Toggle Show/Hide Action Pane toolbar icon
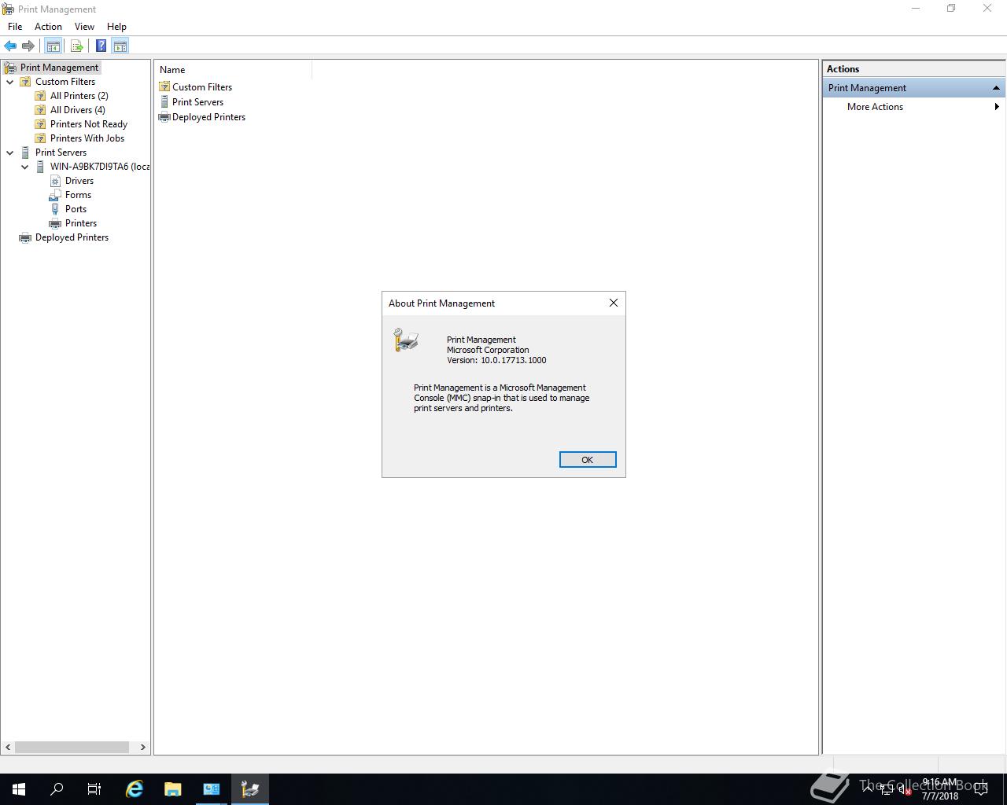The image size is (1007, 805). [120, 46]
